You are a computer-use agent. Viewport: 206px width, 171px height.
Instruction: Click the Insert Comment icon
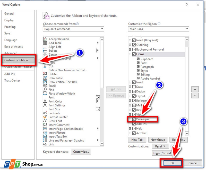45,125
